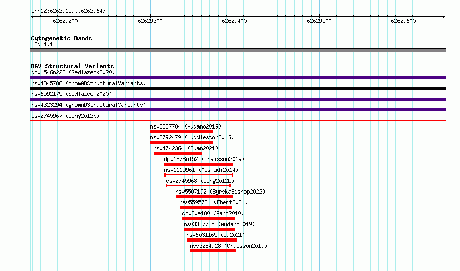Click ruler coordinate 62629300
The image size is (460, 271).
(150, 21)
